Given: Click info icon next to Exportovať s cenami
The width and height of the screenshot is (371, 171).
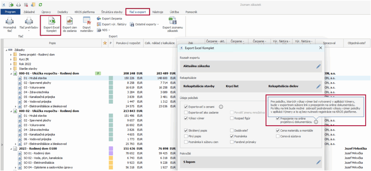Looking at the screenshot, I should [221, 107].
